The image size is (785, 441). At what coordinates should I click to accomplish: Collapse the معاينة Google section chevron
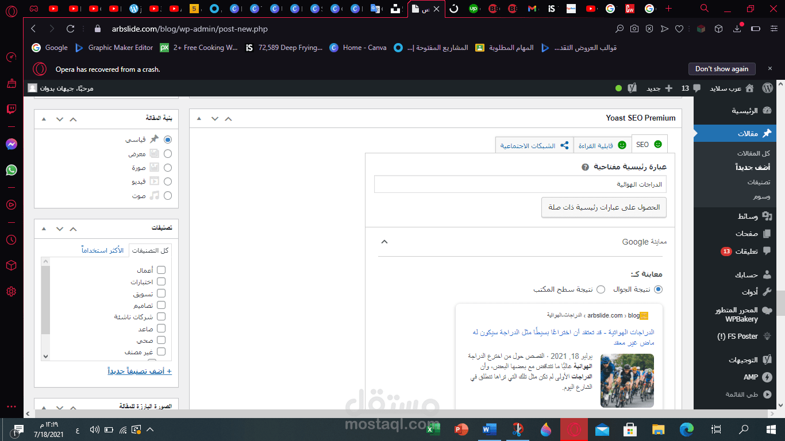pos(384,242)
